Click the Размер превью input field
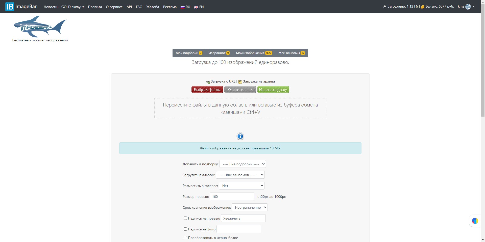Image resolution: width=485 pixels, height=242 pixels. pyautogui.click(x=232, y=197)
